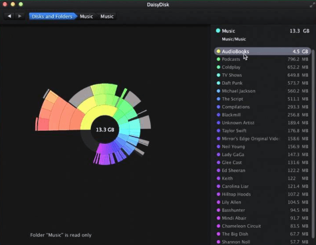Select the Shannon Noll row
This screenshot has height=245, width=316.
point(263,242)
